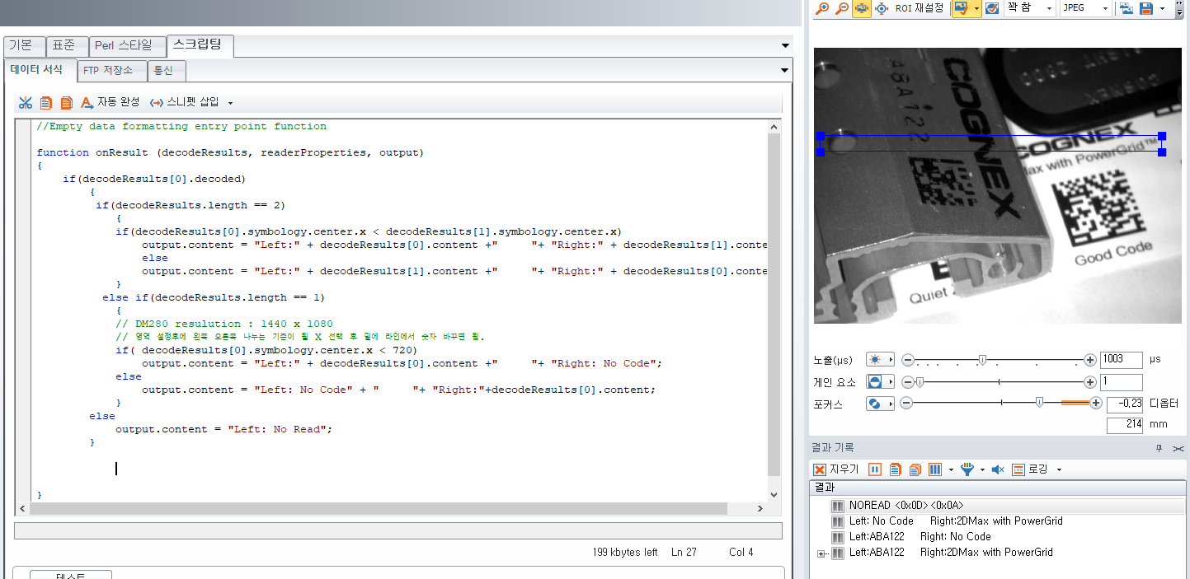Pin the 결과 기록 panel

click(1158, 448)
